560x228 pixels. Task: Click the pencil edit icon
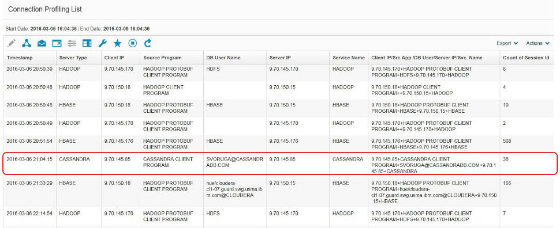click(12, 43)
